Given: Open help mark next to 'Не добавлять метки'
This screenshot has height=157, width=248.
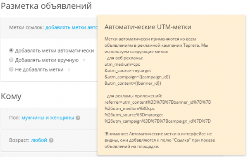Looking at the screenshot, I should tap(69, 70).
